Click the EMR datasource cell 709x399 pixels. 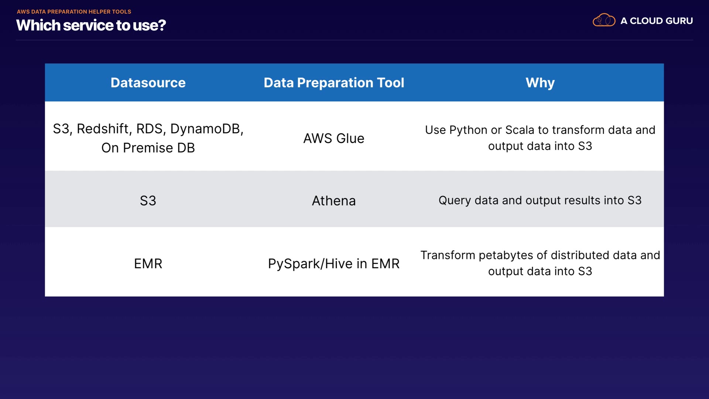148,264
